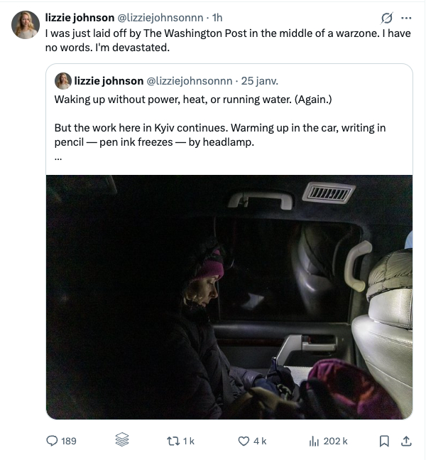Viewport: 426px width, 460px height.
Task: Expand the quoted tweet's trailing ellipsis
Action: point(58,157)
